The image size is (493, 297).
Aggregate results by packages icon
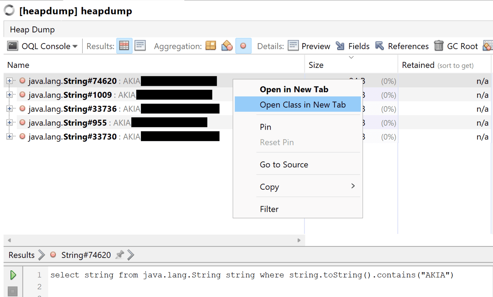click(211, 46)
